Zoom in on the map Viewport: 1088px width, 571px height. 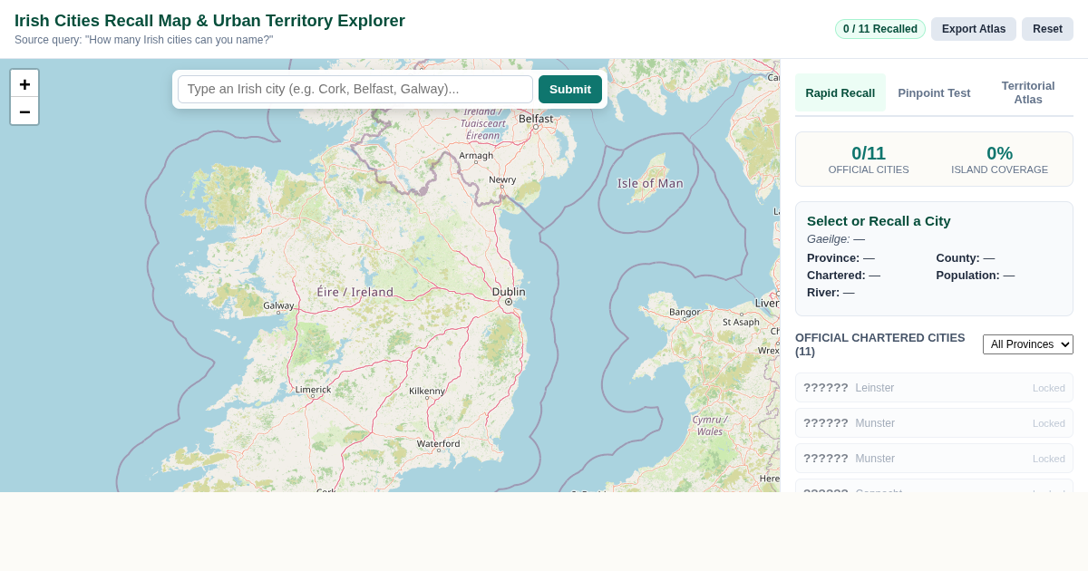coord(24,83)
